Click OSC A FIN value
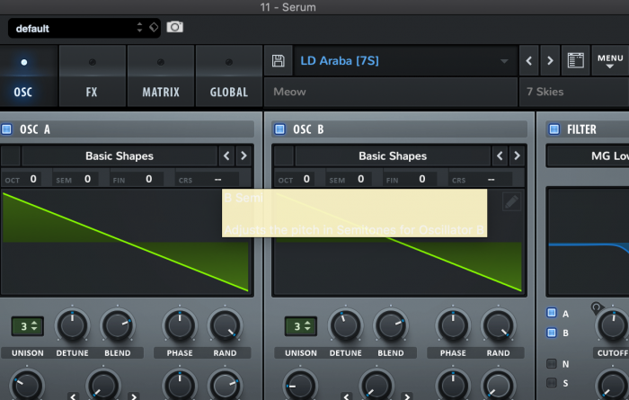Image resolution: width=629 pixels, height=400 pixels. point(149,179)
